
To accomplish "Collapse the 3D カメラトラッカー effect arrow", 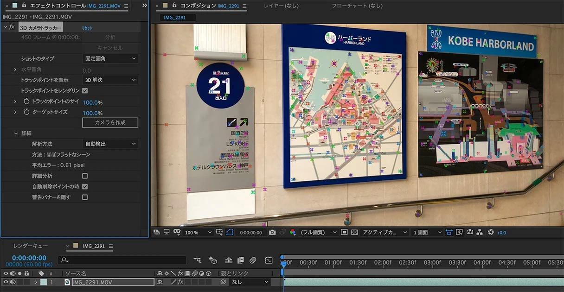I will point(5,27).
